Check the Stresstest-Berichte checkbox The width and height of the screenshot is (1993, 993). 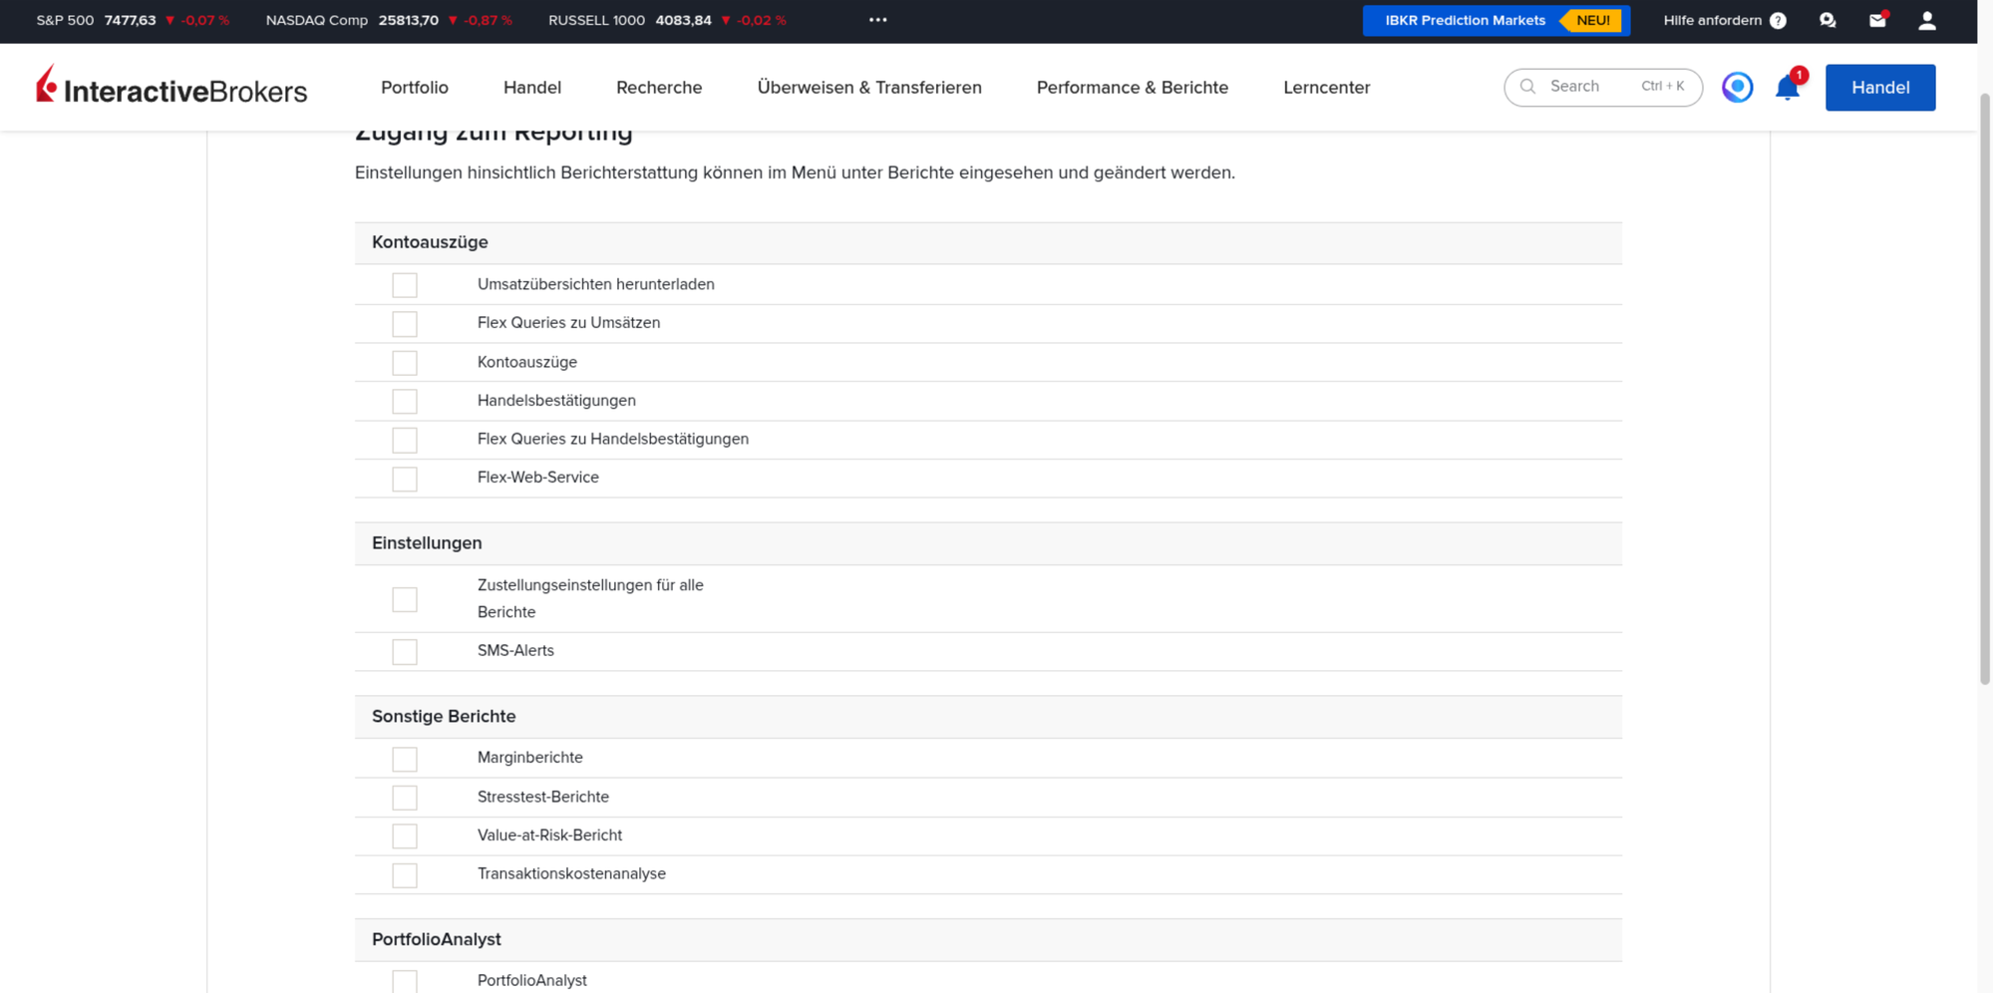tap(405, 798)
